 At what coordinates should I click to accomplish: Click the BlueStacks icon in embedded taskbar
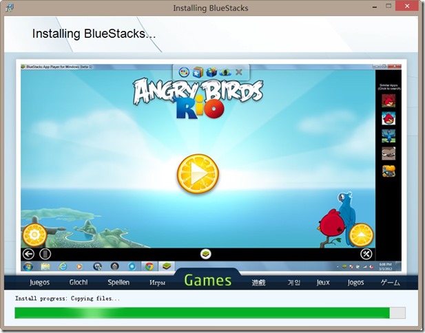click(x=167, y=266)
